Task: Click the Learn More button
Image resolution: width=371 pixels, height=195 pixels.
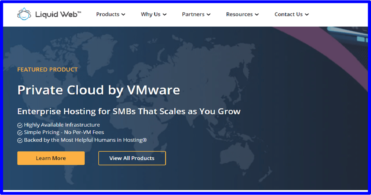Action: [51, 158]
